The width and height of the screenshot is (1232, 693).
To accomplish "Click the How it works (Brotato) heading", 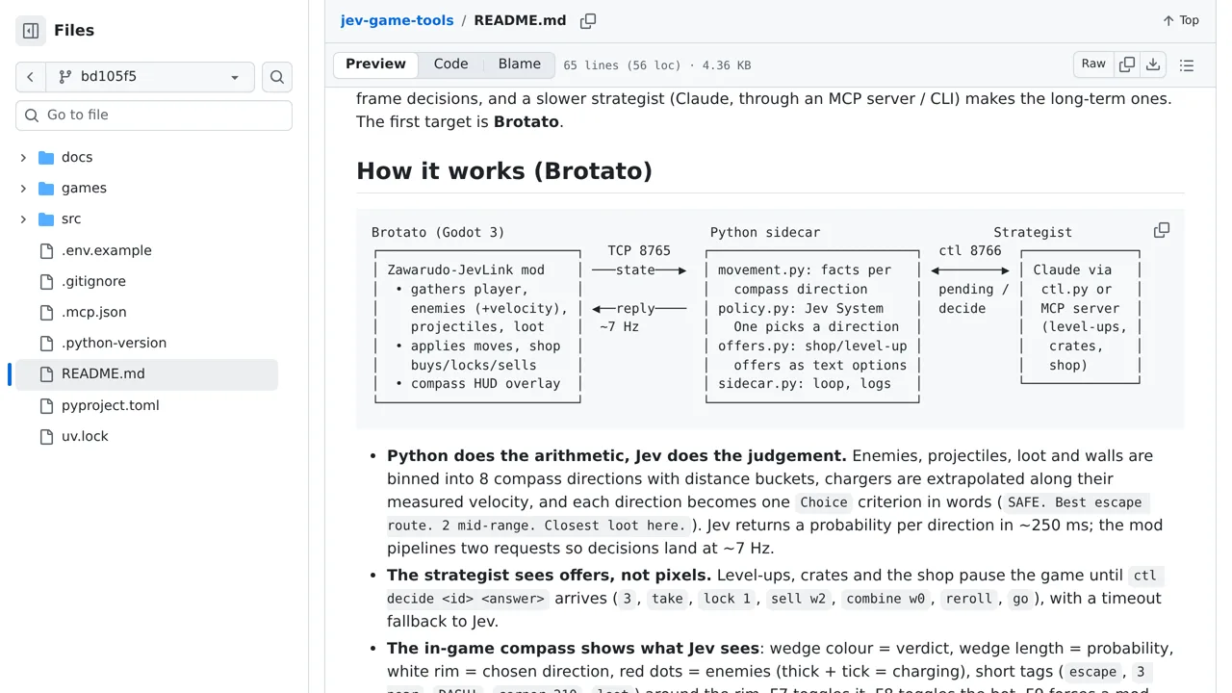I will coord(504,171).
